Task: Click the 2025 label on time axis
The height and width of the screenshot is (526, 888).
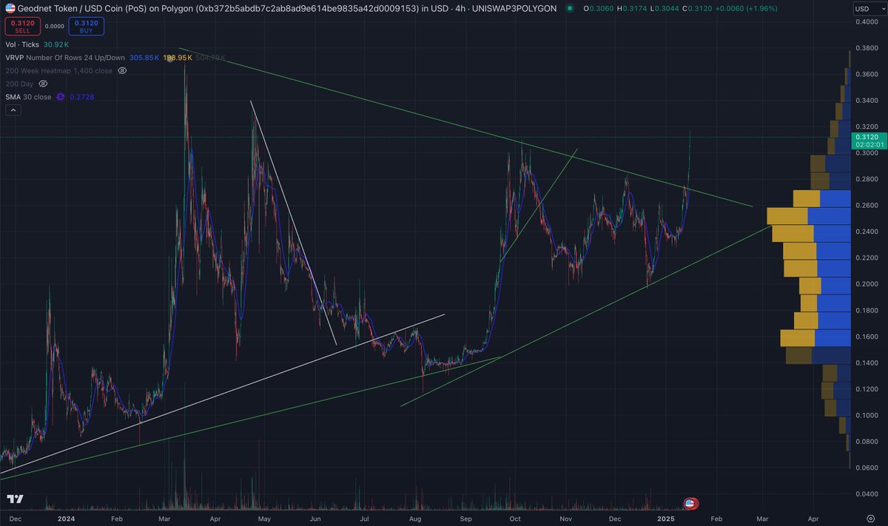Action: coord(667,519)
